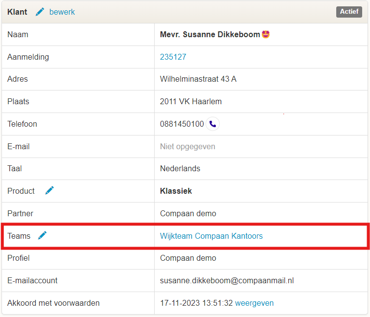
Task: Click the Teams row label
Action: (19, 236)
